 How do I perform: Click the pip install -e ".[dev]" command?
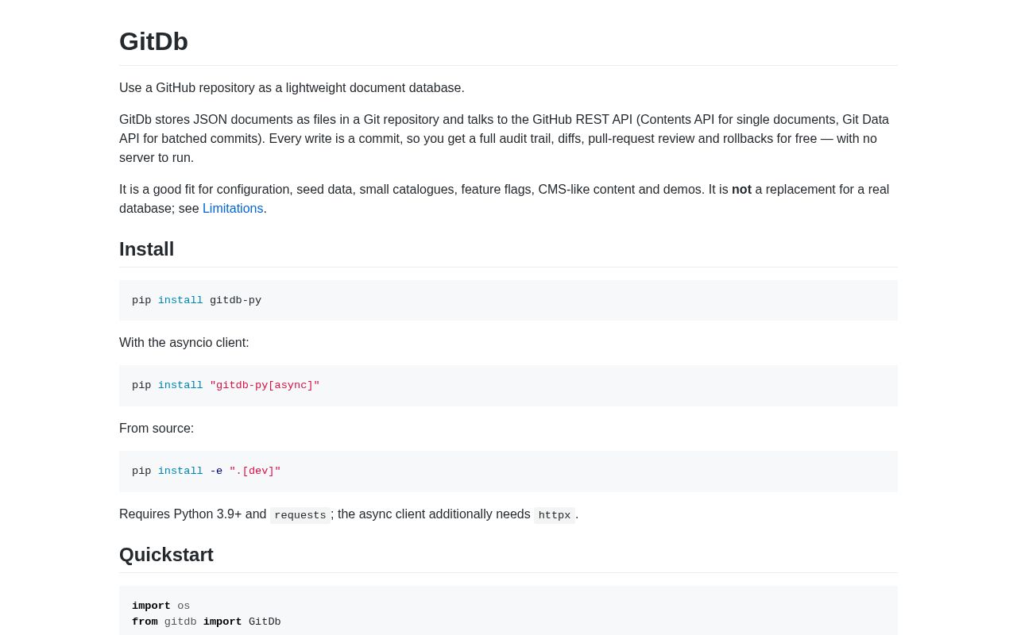[207, 471]
